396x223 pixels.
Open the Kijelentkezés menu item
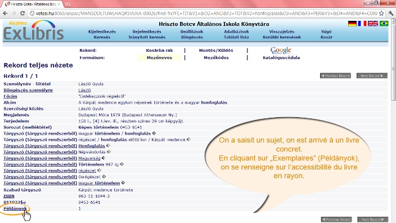tap(102, 32)
